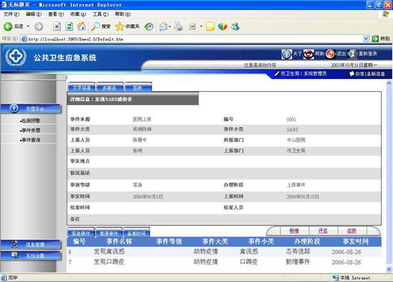The image size is (393, 282).
Task: Switch to the 图表 tab
Action: pyautogui.click(x=138, y=87)
